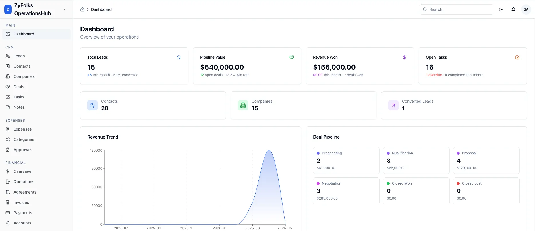Click the Notes sidebar icon

(8, 107)
